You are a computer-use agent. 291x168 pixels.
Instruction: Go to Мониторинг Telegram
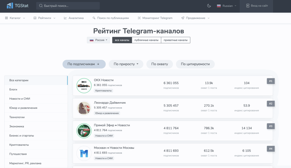pos(155,18)
